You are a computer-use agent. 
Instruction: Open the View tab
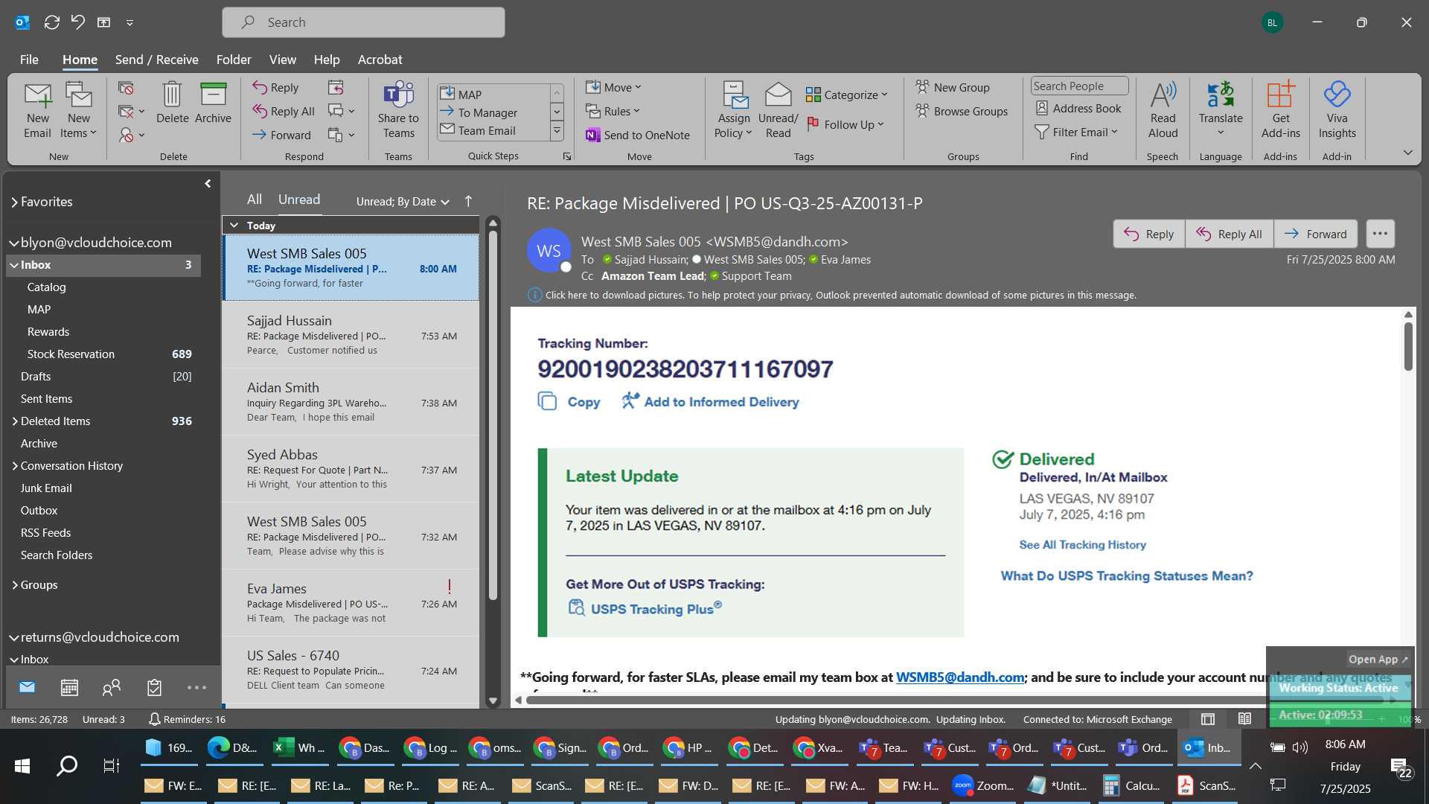[282, 60]
